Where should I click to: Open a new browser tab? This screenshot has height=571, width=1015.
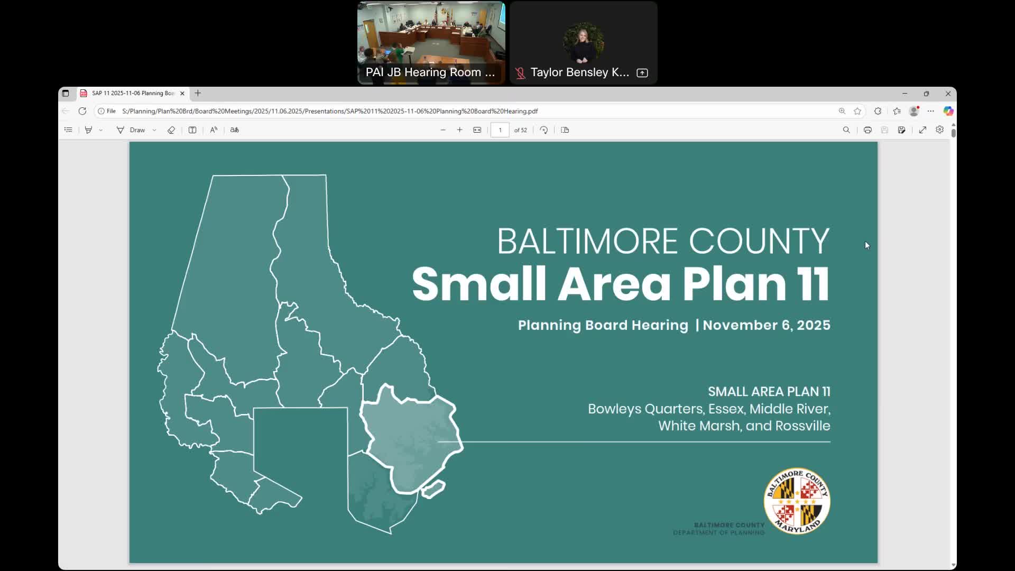click(198, 93)
